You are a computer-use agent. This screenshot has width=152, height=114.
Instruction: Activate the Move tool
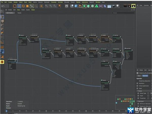19,6
